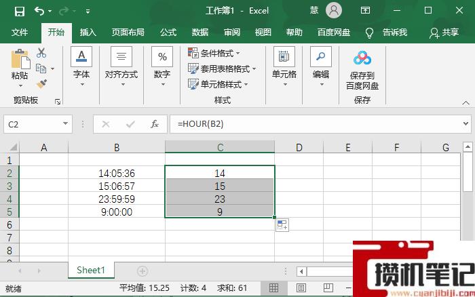
Task: Open the Undo history dropdown arrow
Action: tap(50, 12)
